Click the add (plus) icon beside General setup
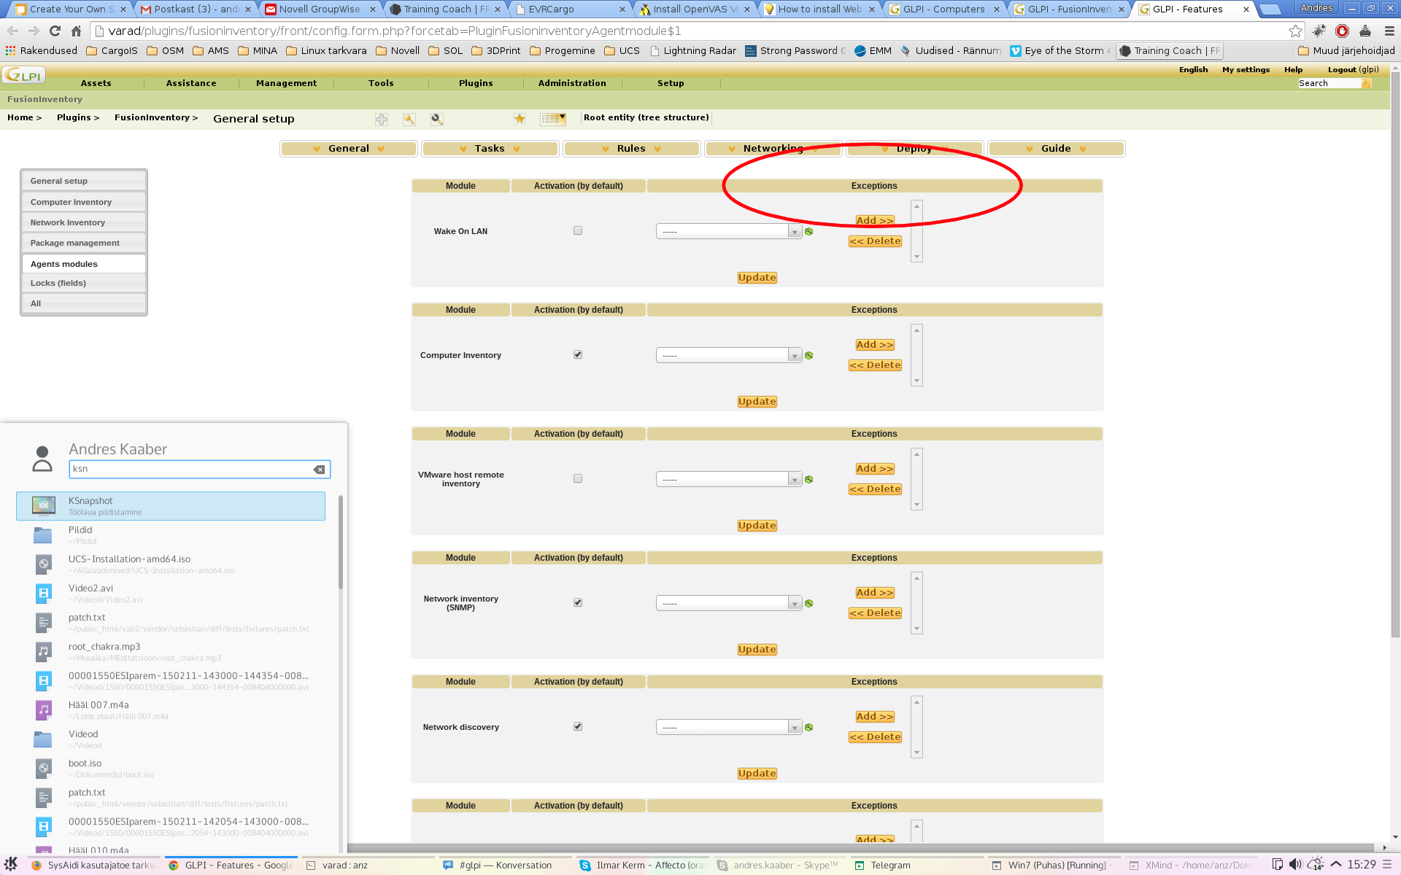The width and height of the screenshot is (1401, 875). pos(382,119)
